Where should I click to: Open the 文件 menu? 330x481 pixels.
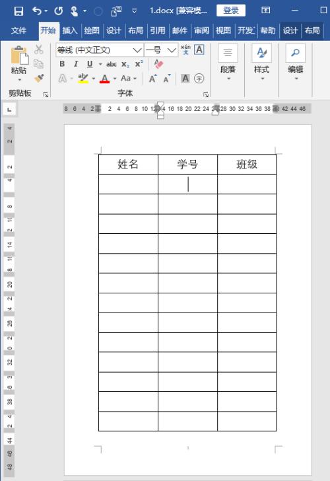[x=18, y=30]
